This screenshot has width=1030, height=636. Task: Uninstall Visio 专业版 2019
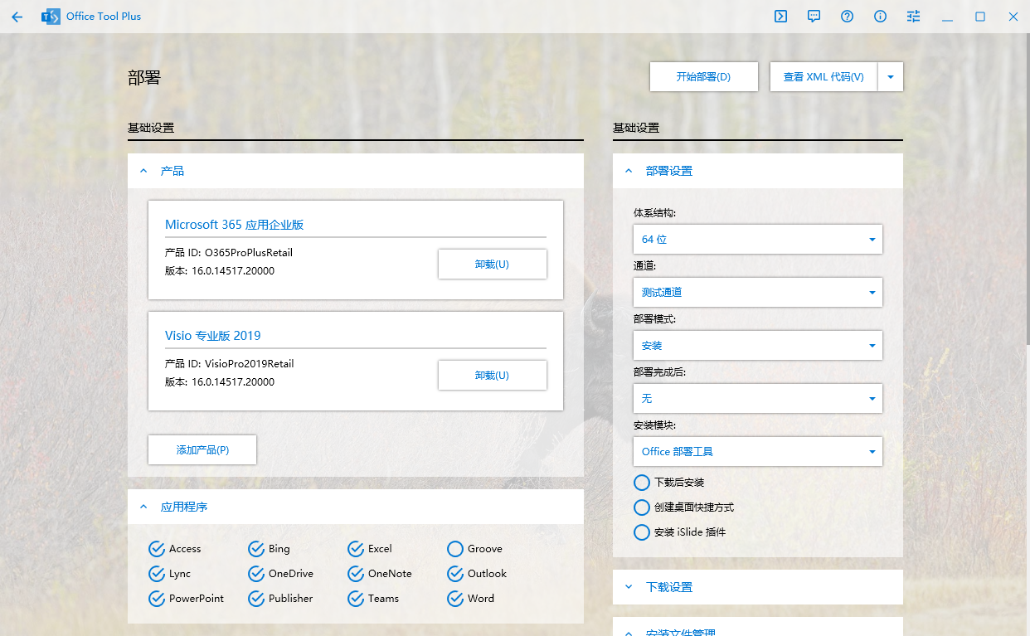pos(492,375)
